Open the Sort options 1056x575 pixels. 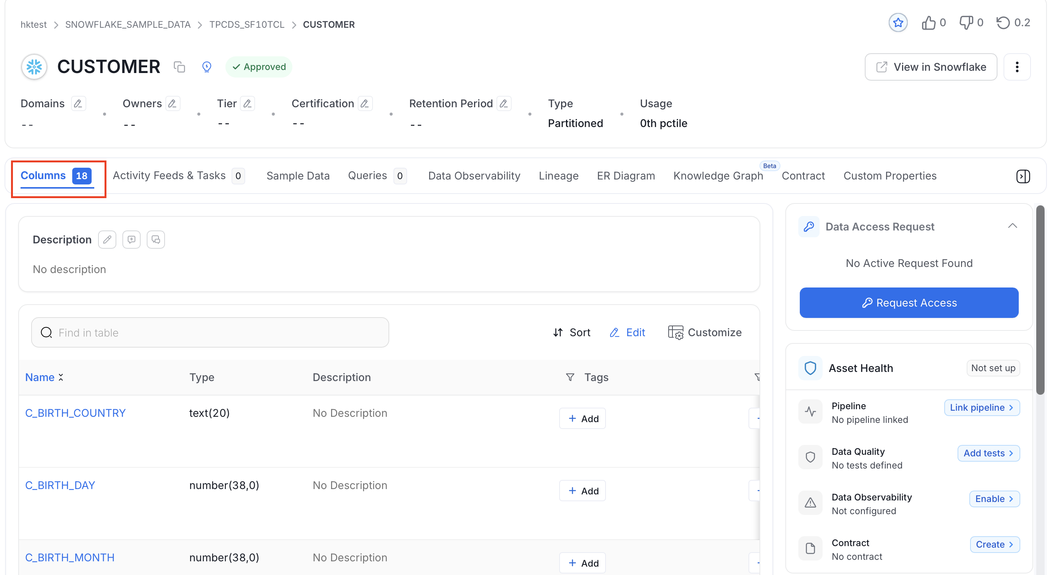(x=571, y=332)
